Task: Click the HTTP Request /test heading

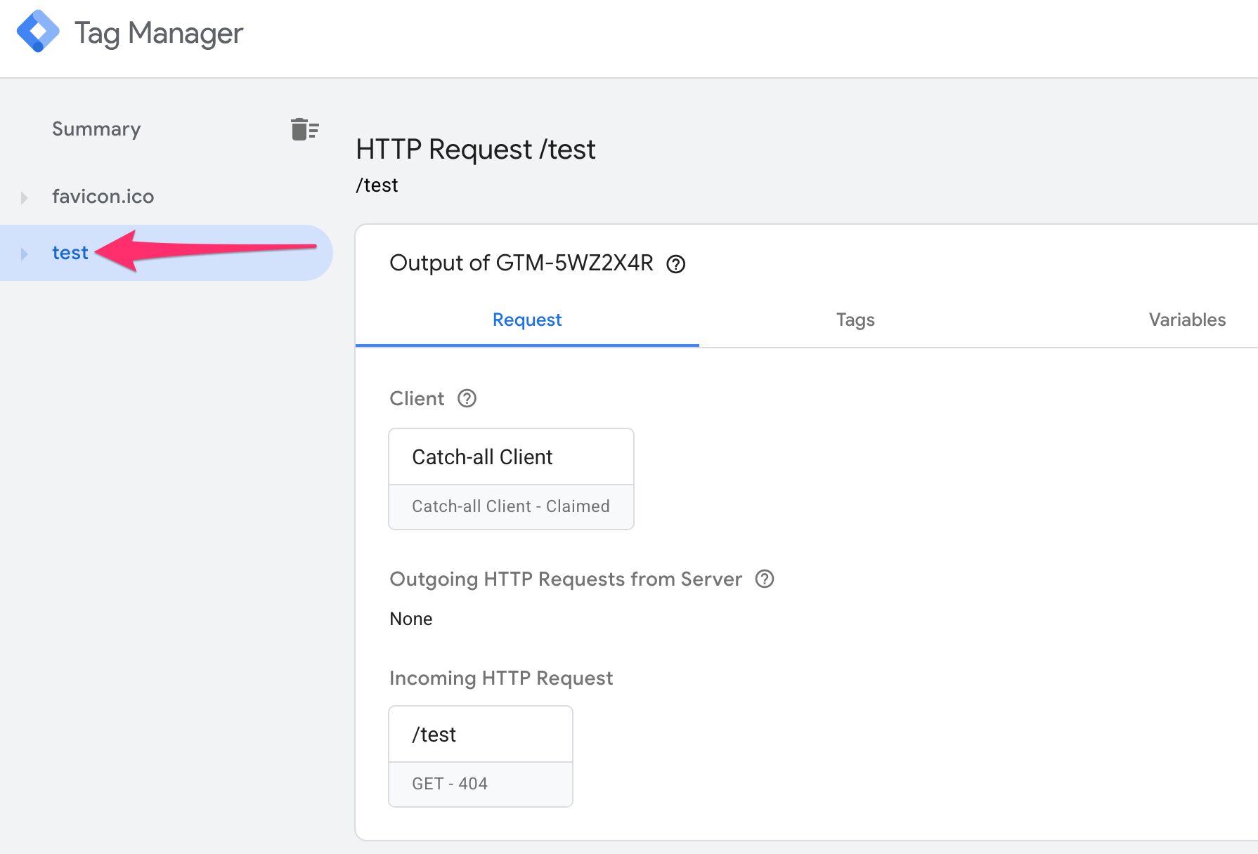Action: [x=475, y=150]
